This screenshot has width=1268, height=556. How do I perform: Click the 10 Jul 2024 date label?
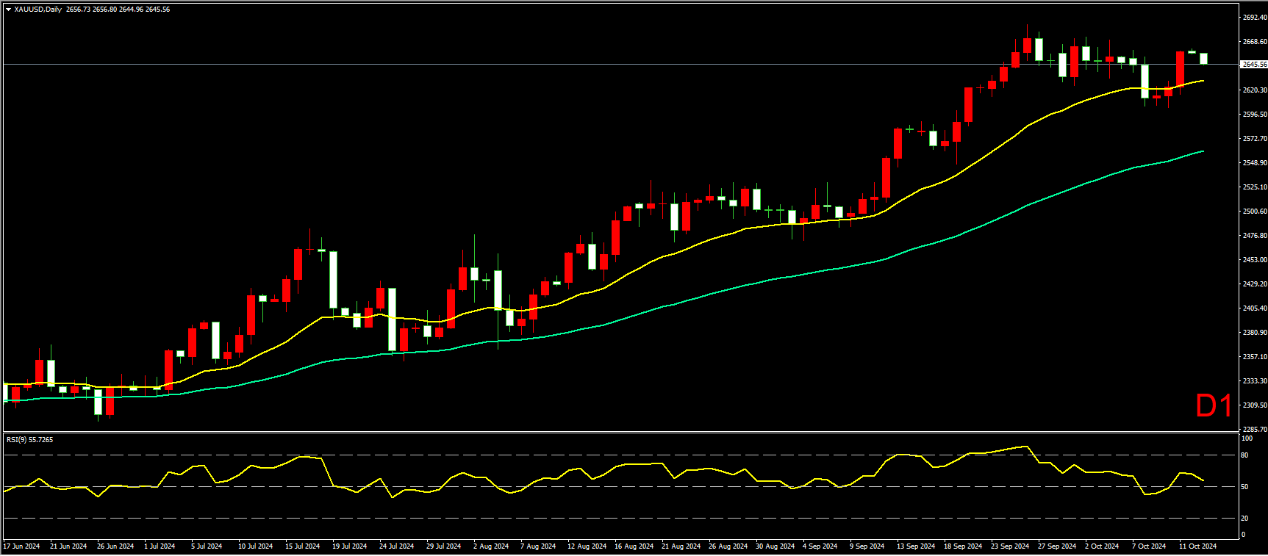click(255, 546)
